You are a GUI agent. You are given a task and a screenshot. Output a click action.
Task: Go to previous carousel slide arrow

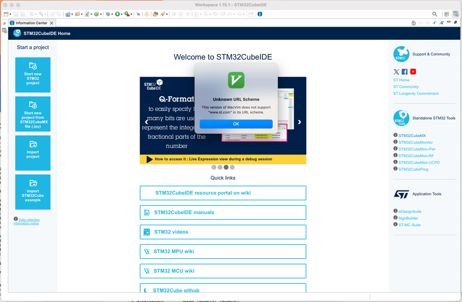click(147, 122)
